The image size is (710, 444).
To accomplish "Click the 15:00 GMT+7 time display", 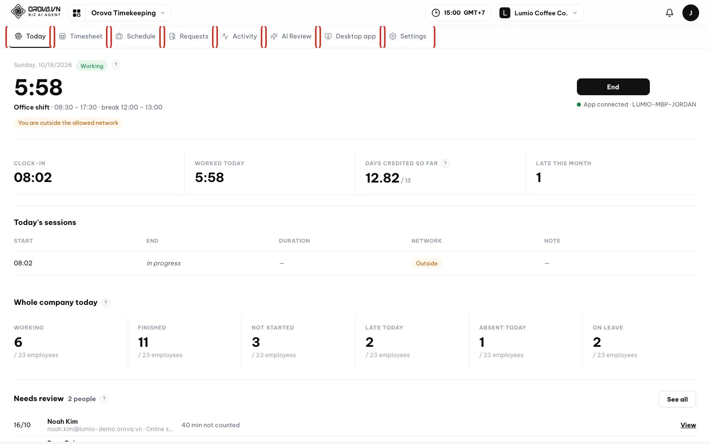I will [458, 13].
